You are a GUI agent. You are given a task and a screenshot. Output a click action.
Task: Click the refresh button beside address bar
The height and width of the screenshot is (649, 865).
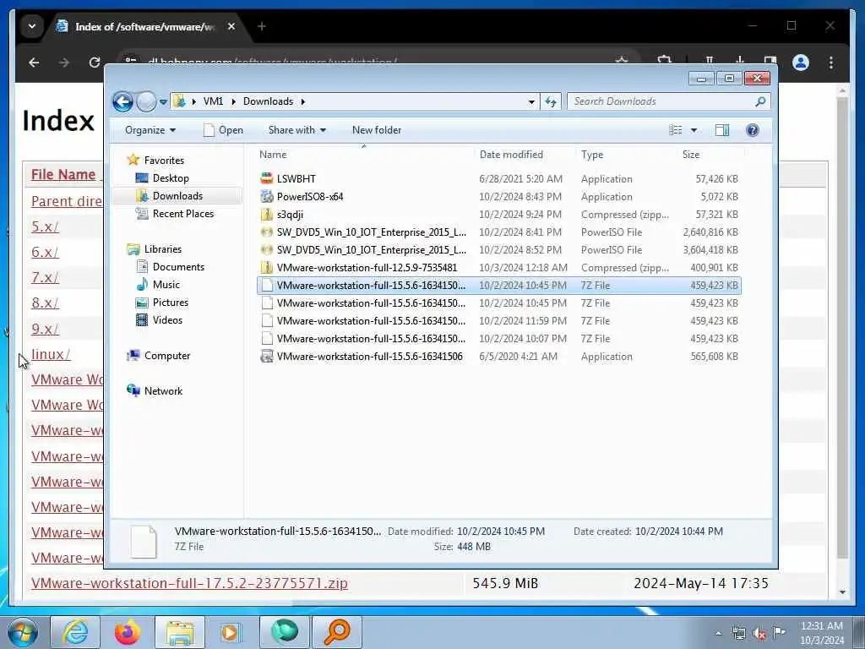coord(551,101)
